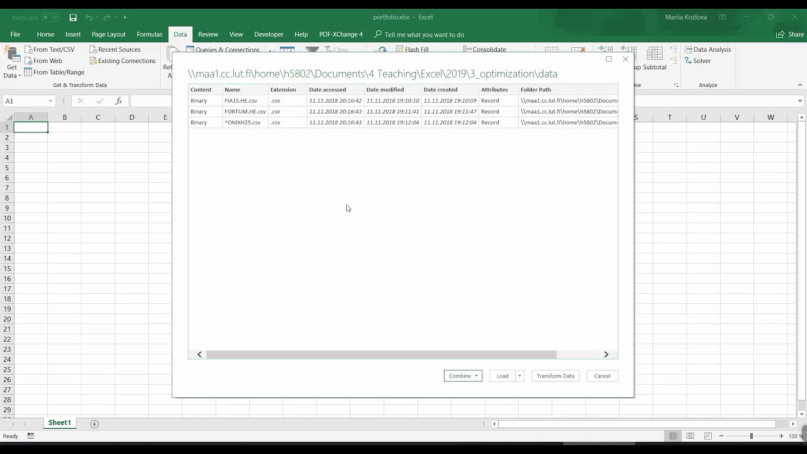Click the Transform Data button
This screenshot has width=807, height=454.
coord(555,376)
